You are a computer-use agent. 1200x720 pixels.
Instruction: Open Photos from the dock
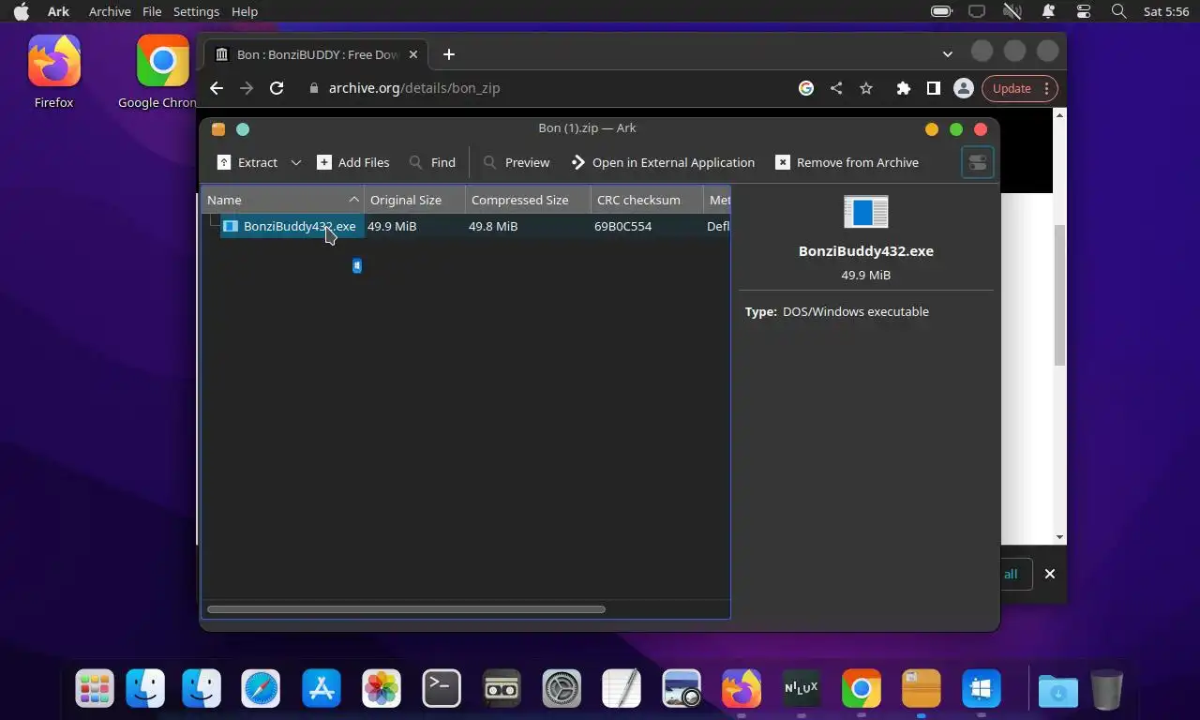coord(382,690)
